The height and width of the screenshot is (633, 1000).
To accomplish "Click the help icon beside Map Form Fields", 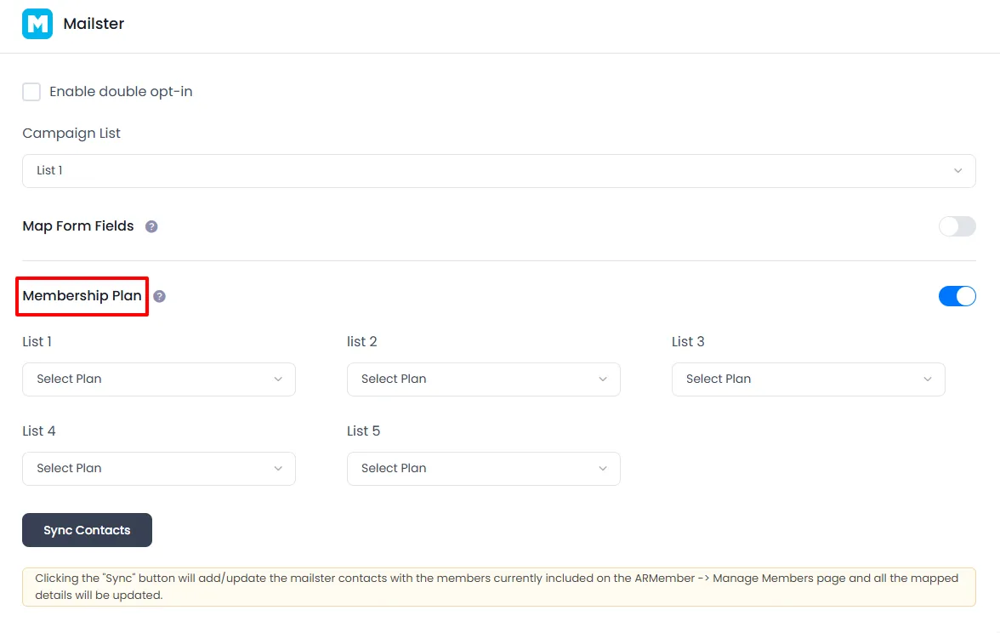I will [x=151, y=225].
